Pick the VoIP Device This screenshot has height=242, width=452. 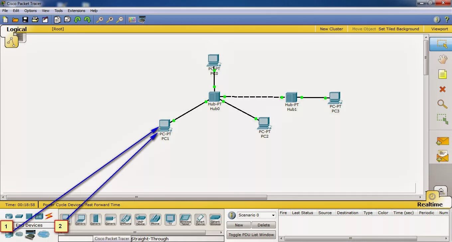click(x=141, y=220)
